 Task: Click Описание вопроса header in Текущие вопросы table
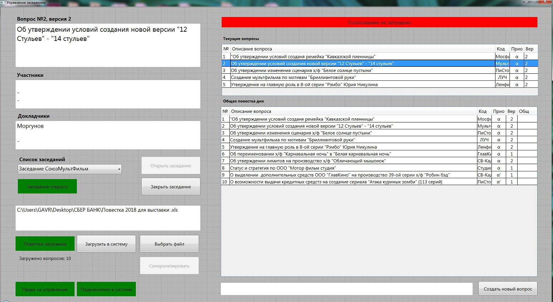coord(252,49)
